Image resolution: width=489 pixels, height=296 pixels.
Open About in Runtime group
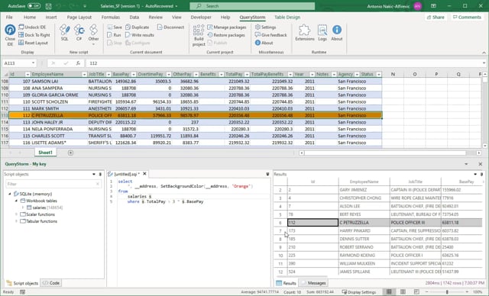click(337, 33)
